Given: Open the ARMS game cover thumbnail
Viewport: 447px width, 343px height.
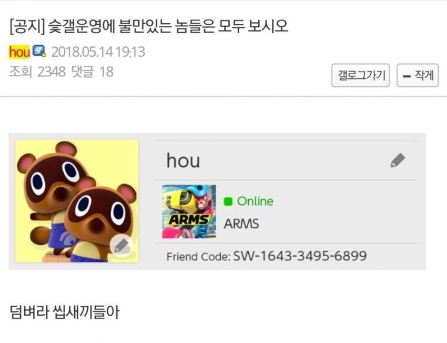Looking at the screenshot, I should click(x=189, y=211).
